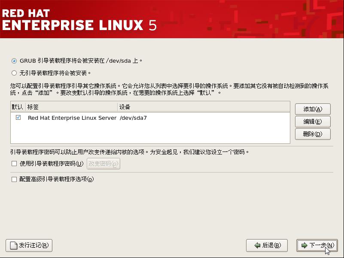This screenshot has height=258, width=344.
Task: Proceed with 下一步(N) button
Action: [317, 246]
